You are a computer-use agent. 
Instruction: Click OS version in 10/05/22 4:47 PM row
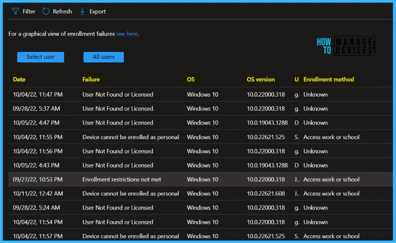(267, 123)
